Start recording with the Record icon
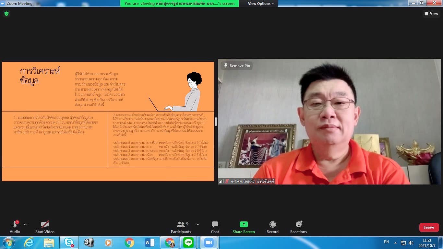 pos(272,225)
